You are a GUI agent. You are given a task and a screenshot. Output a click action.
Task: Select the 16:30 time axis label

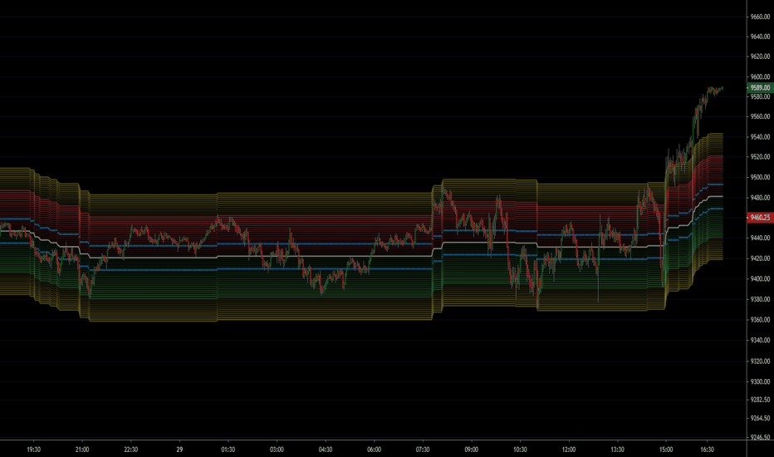point(707,450)
